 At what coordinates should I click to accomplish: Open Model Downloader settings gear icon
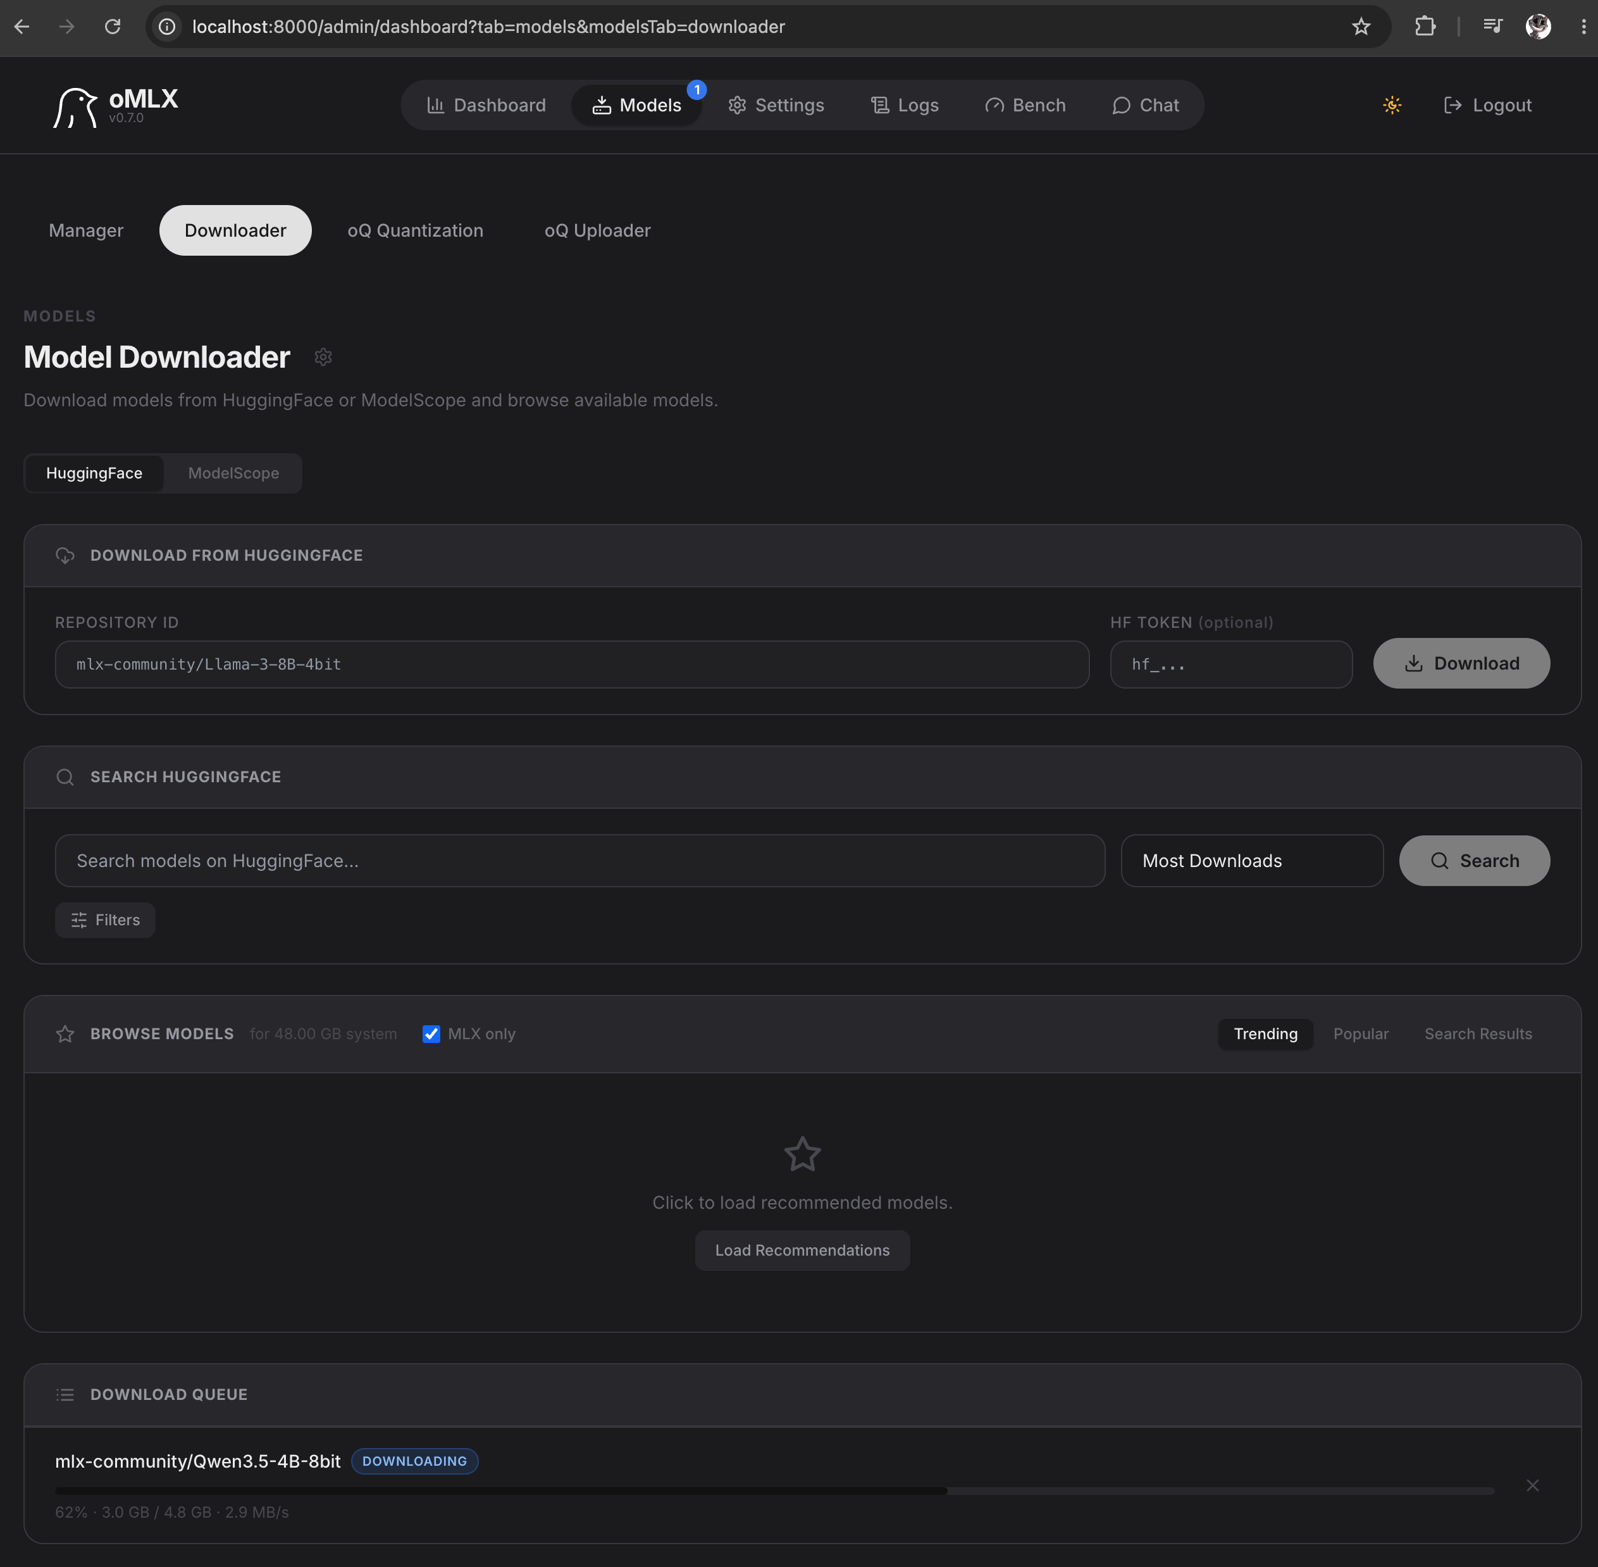323,357
